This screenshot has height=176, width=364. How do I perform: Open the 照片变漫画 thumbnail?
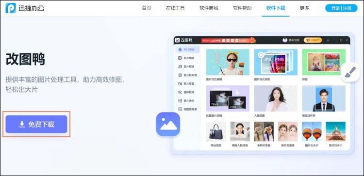[x=288, y=131]
